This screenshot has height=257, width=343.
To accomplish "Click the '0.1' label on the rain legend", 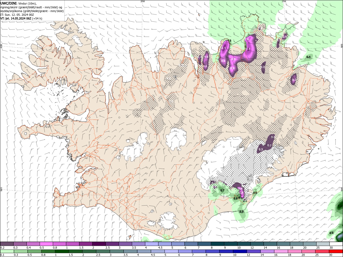I will 2,255.
